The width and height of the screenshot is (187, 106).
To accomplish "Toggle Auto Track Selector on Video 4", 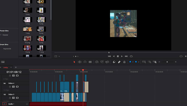I will pos(13,87).
